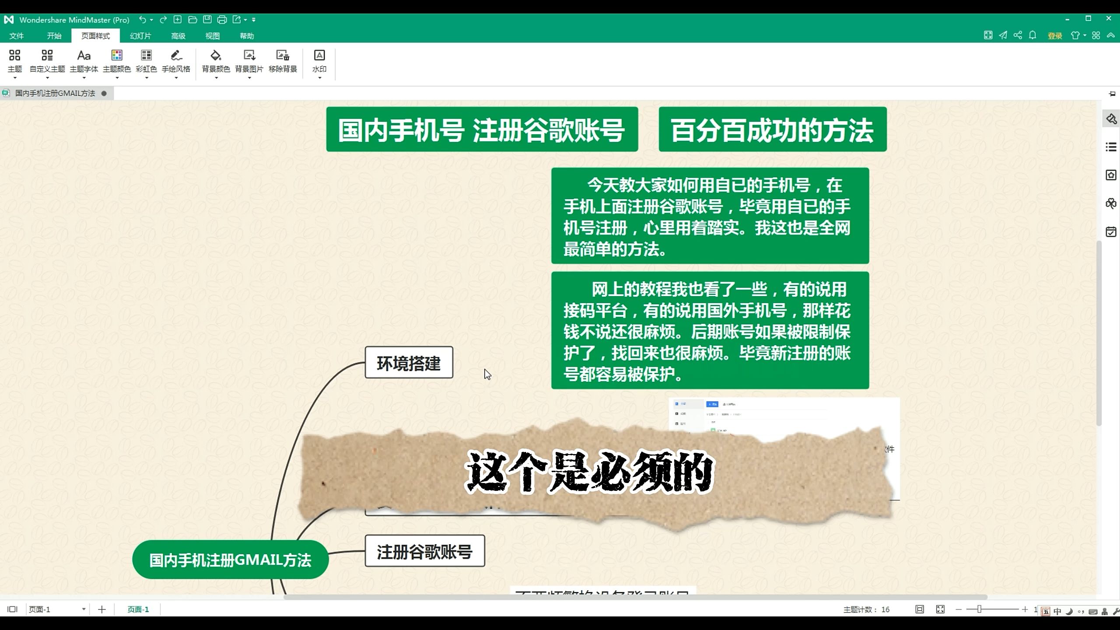The height and width of the screenshot is (630, 1120).
Task: Click 登录 login link
Action: [x=1055, y=36]
